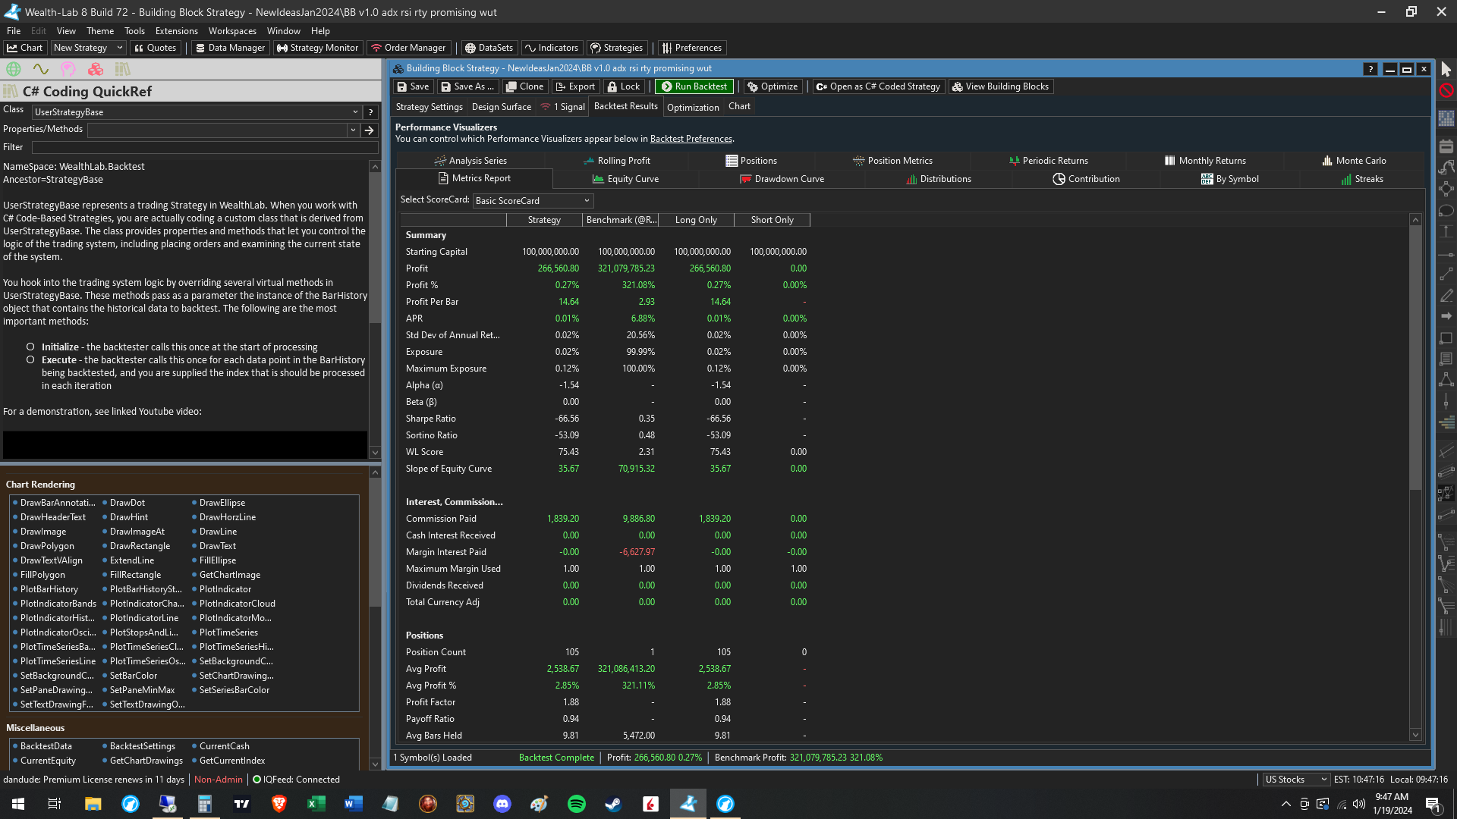Toggle the strategy Lock button
The image size is (1457, 819).
[624, 86]
